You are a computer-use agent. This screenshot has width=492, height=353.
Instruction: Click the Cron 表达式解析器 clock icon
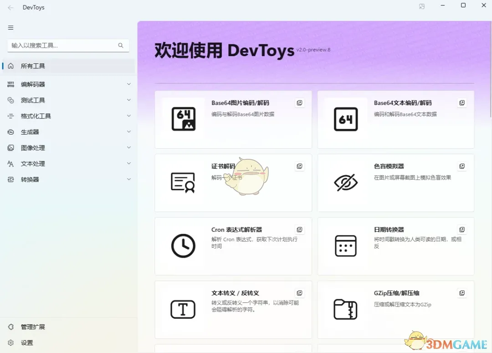coord(183,246)
